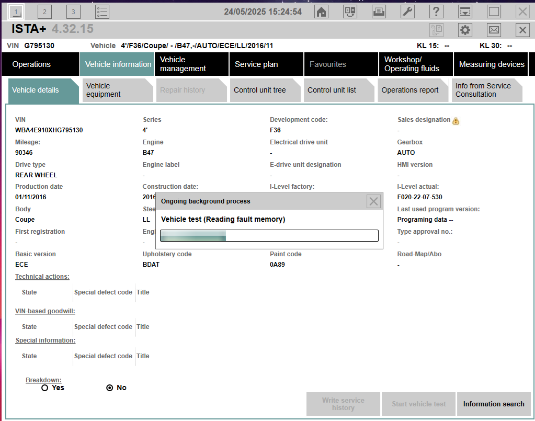535x421 pixels.
Task: Click the mileage value 90346
Action: tap(24, 153)
